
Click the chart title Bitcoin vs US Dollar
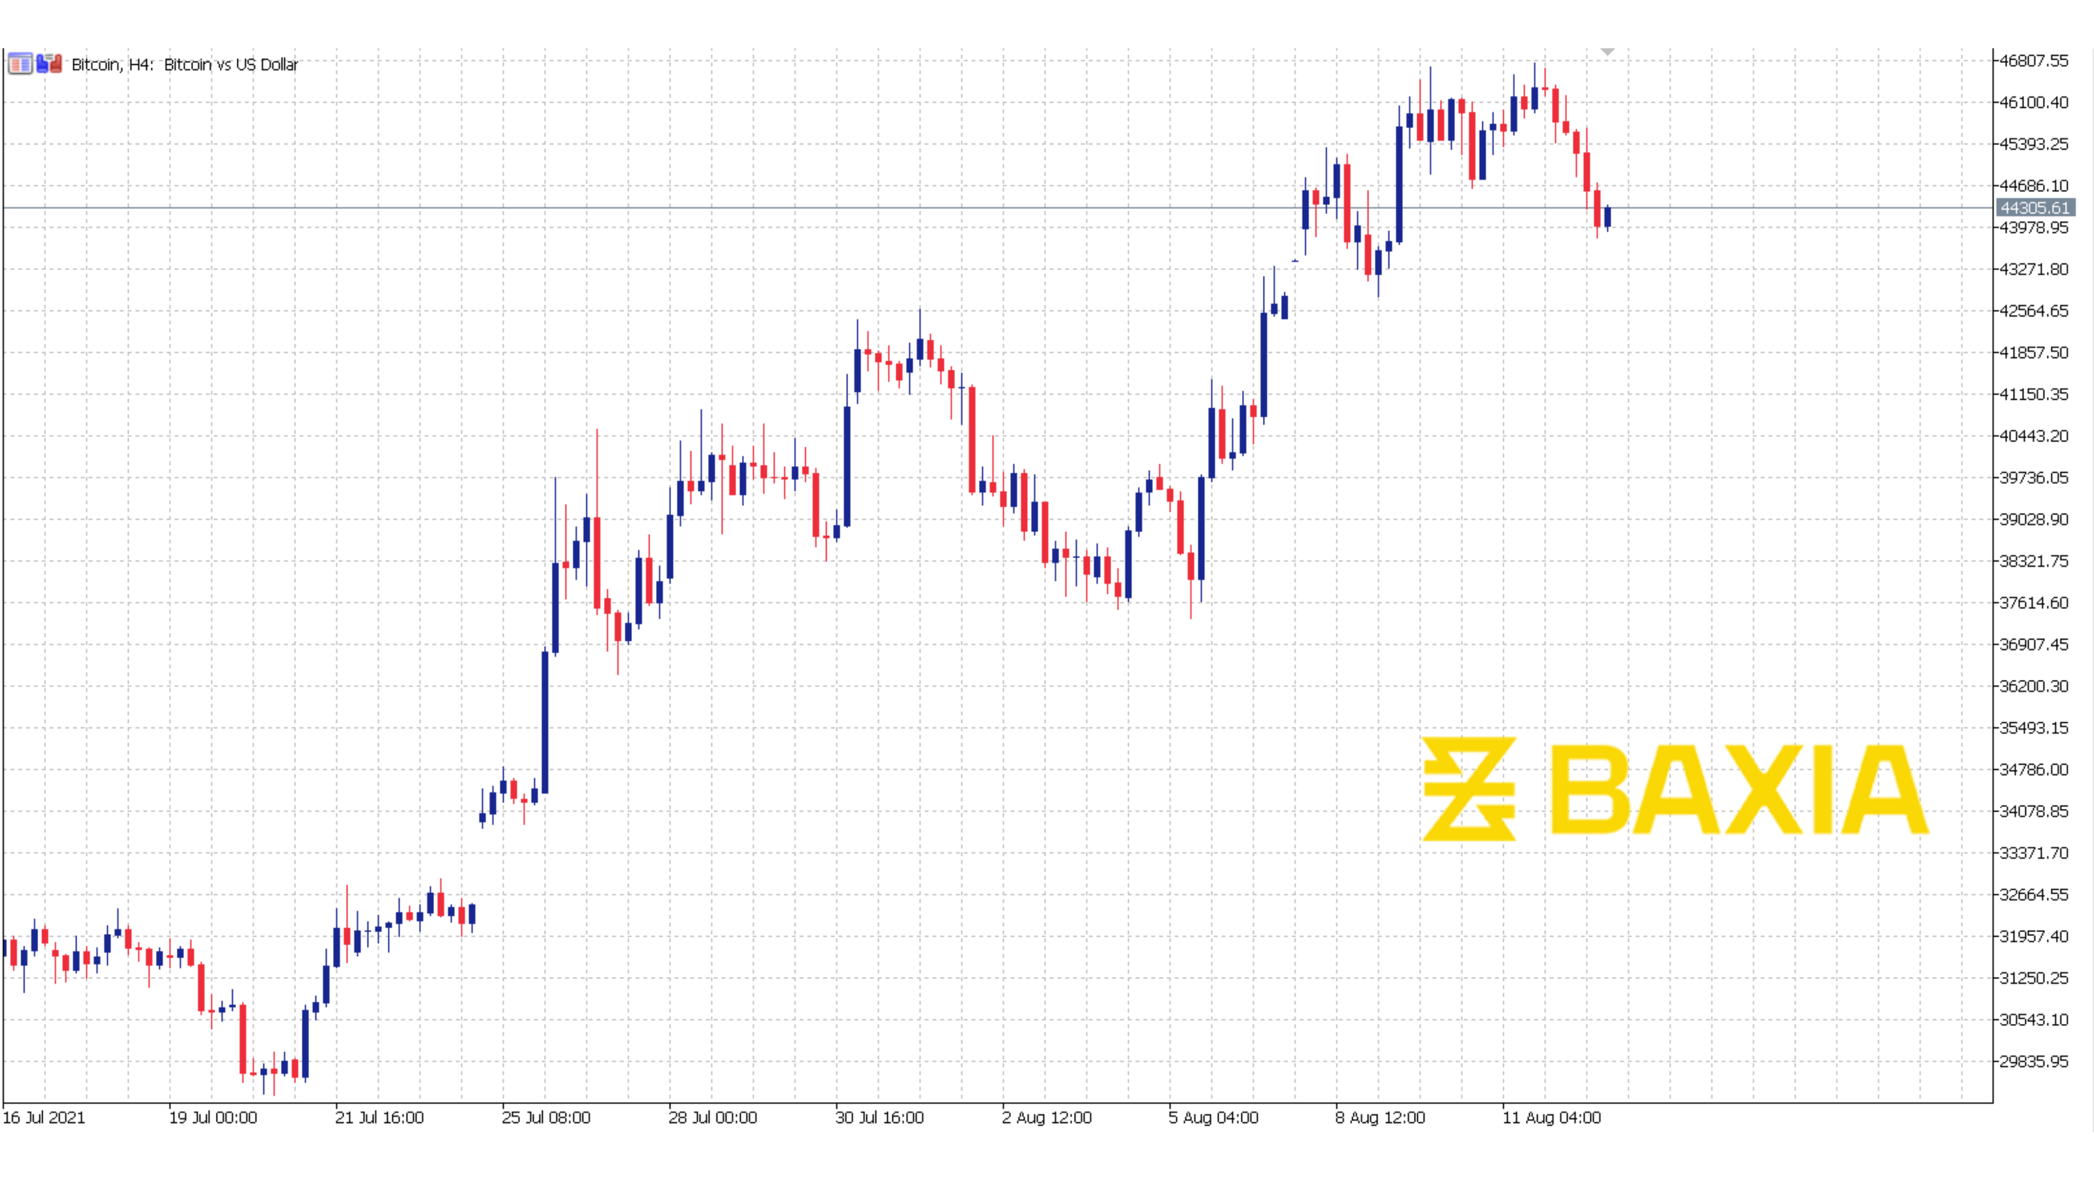pos(231,64)
